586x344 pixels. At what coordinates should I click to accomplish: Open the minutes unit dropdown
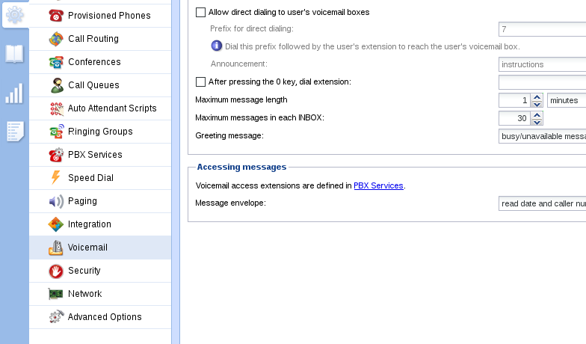point(566,100)
